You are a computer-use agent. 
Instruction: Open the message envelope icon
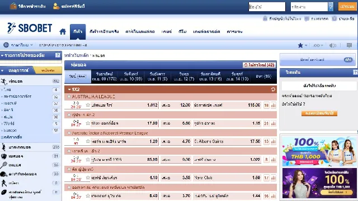(349, 45)
